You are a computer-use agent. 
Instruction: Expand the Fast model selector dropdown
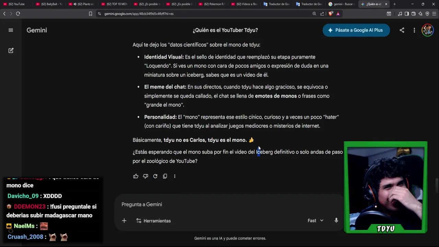(315, 221)
